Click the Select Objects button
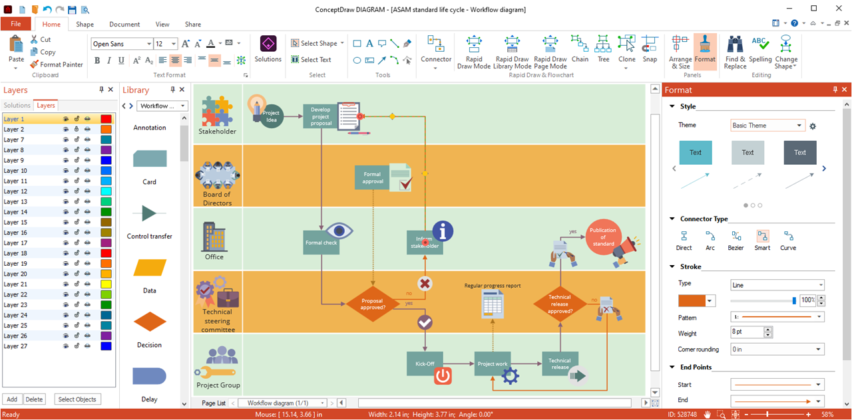 coord(77,399)
